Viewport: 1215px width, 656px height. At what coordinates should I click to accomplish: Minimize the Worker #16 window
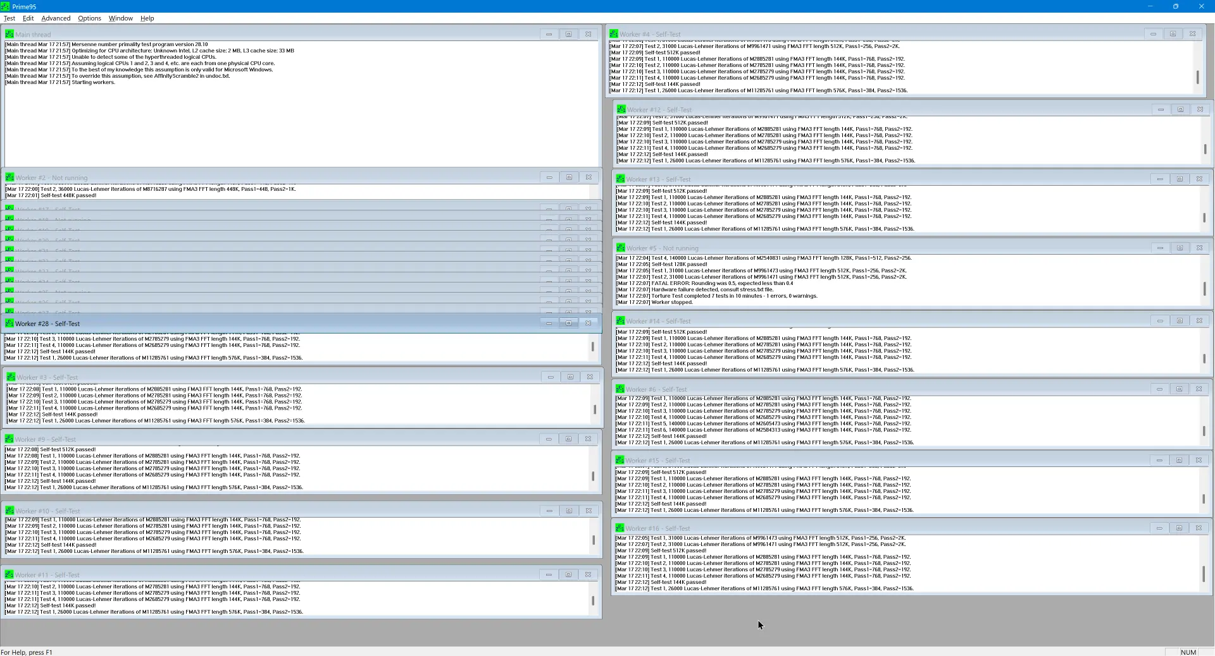tap(1160, 528)
